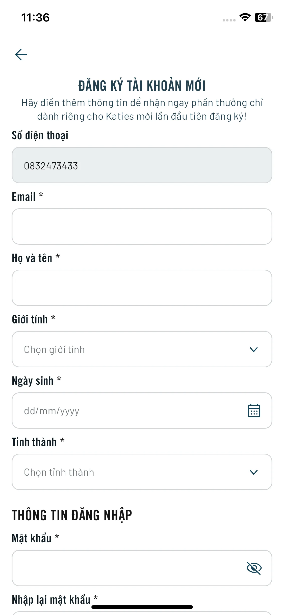Expand the Tỉnh thành chevron arrow
Screen dimensions: 284x615
click(x=253, y=472)
